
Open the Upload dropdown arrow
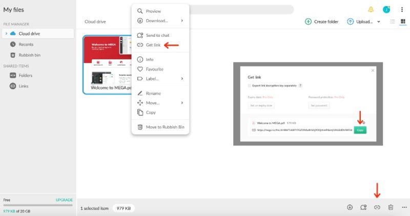coord(379,21)
